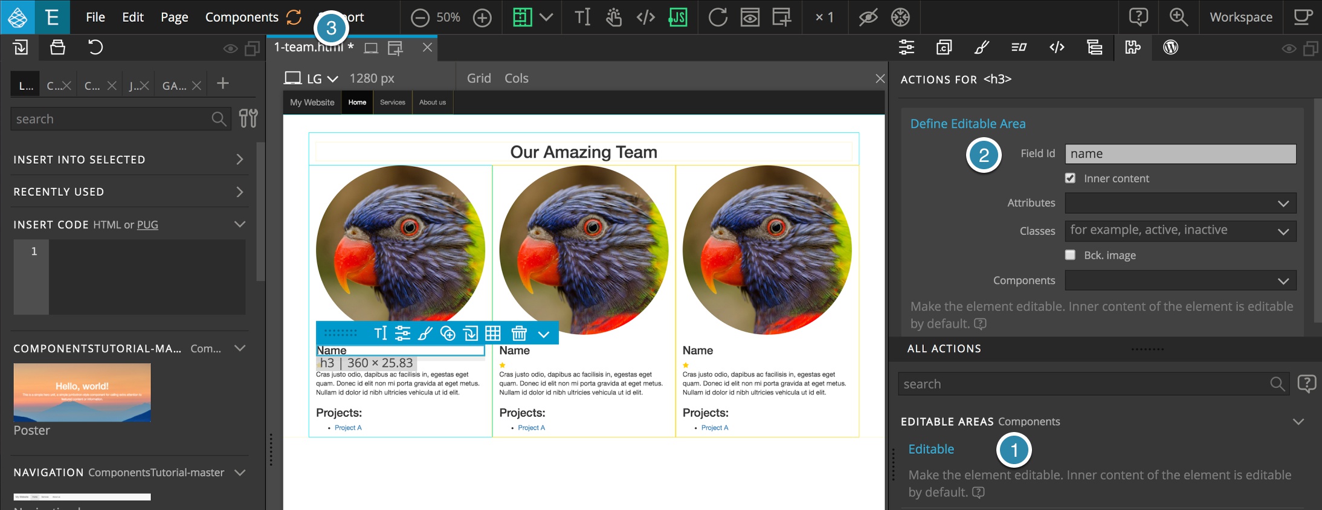
Task: Toggle the crossed-out eye visibility icon
Action: coord(868,17)
